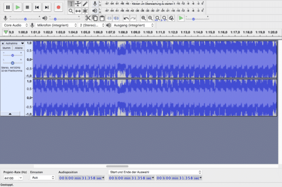Close the Aufnahme track with X

(3, 43)
